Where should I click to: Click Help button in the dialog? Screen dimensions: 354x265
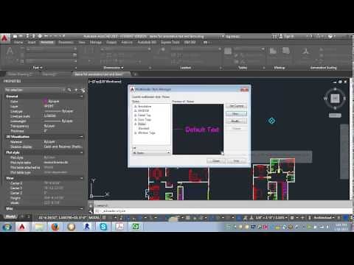236,160
